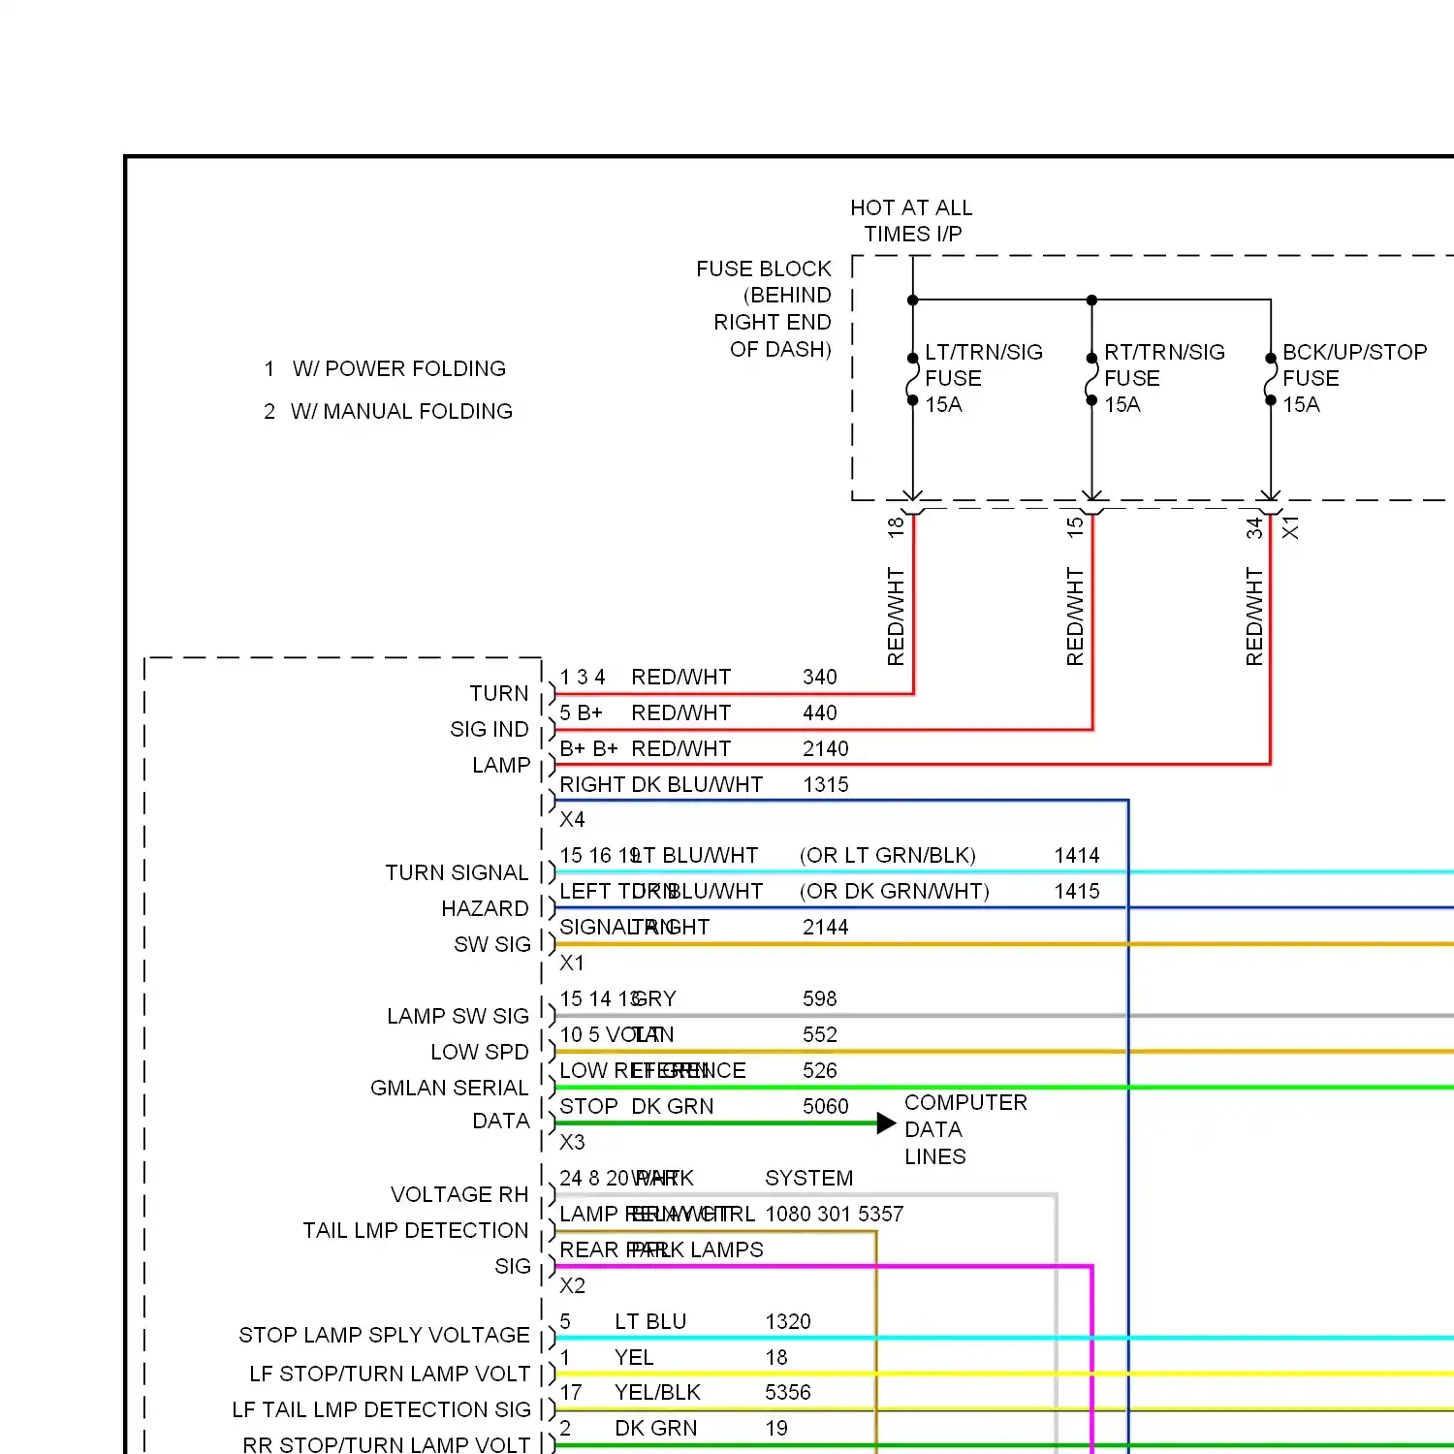Click 'VOLTAGE RH' module label
The image size is (1454, 1454).
tap(459, 1194)
